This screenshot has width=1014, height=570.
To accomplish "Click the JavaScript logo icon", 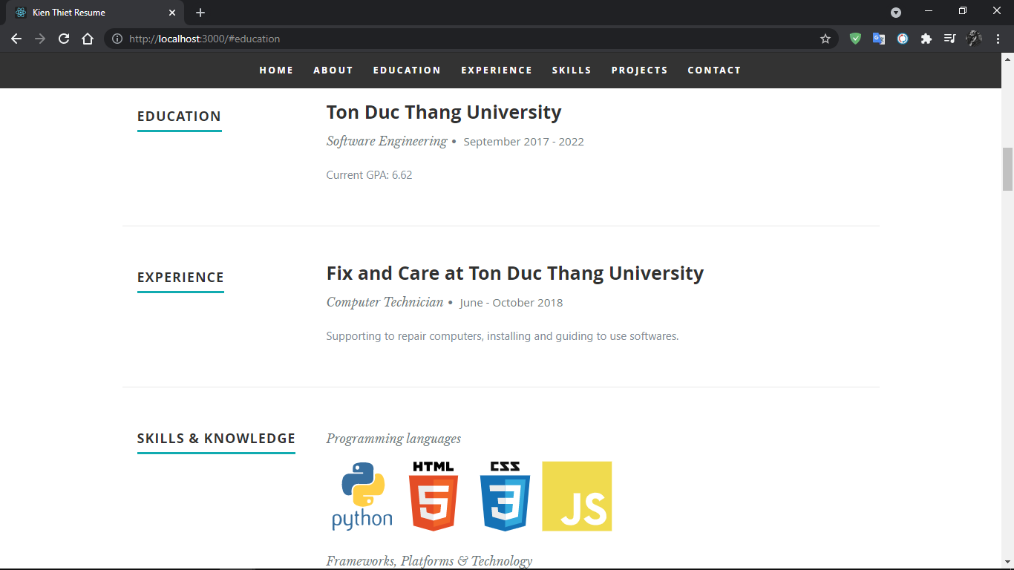I will click(577, 496).
